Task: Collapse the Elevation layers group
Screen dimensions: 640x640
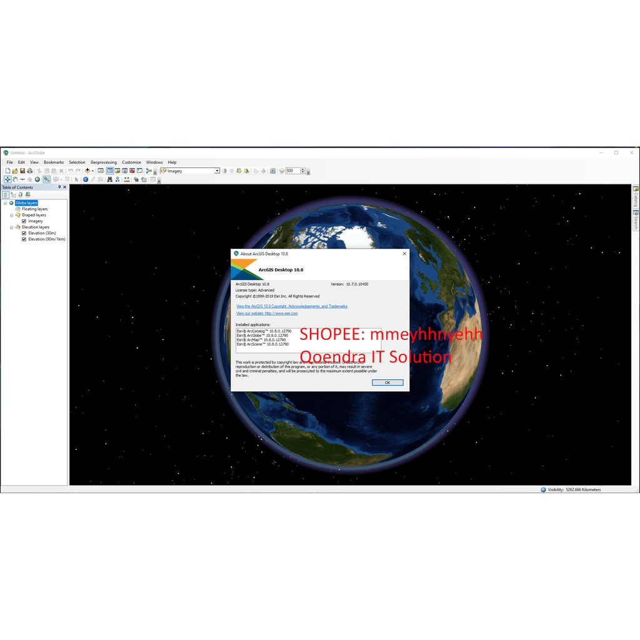Action: (11, 227)
